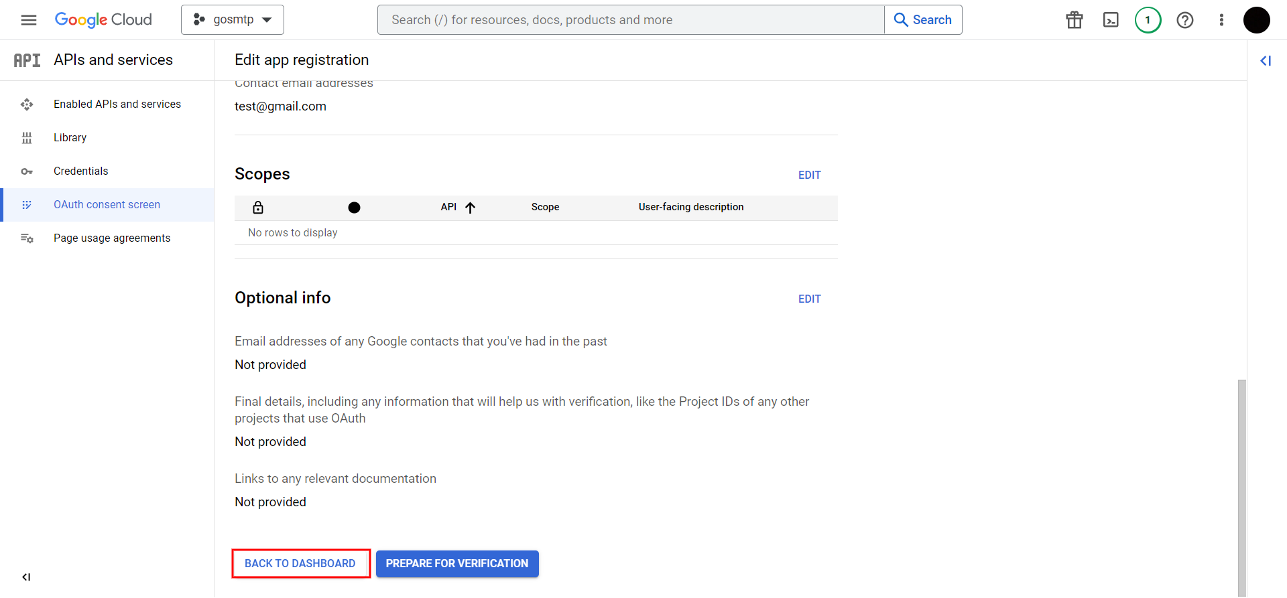Open the free trial gift icon
The width and height of the screenshot is (1287, 598).
pos(1075,20)
